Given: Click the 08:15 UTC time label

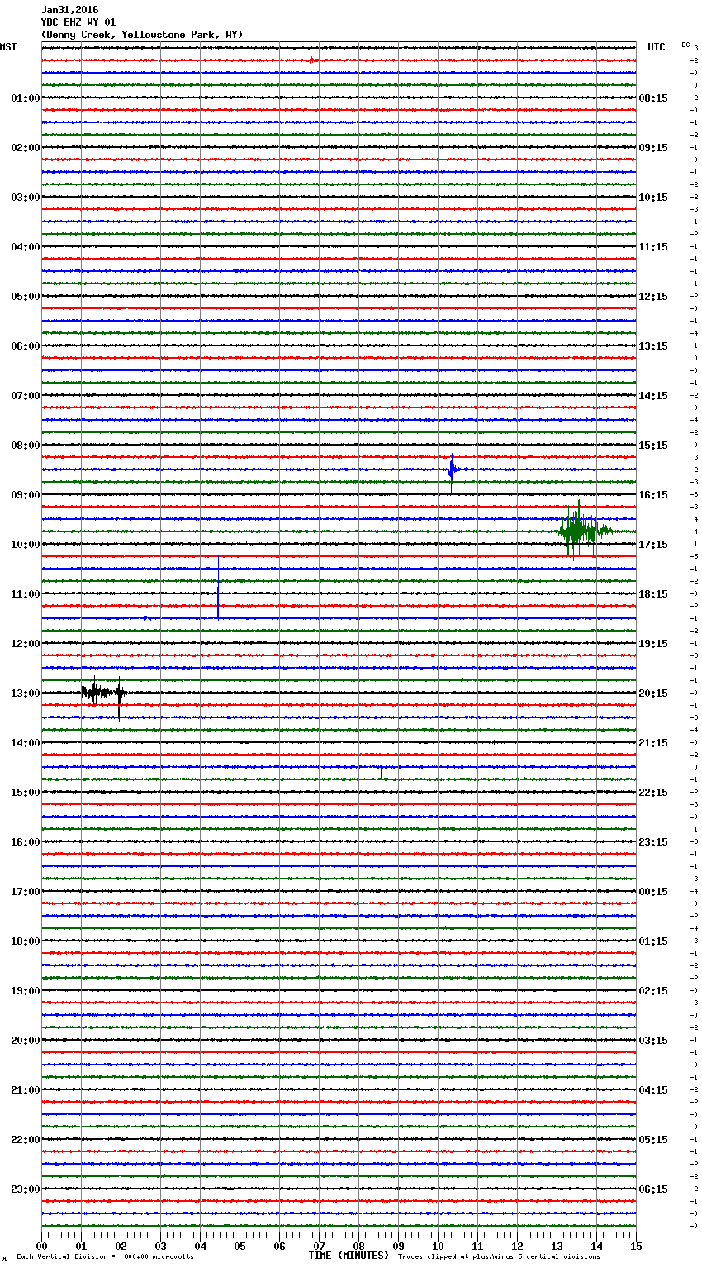Looking at the screenshot, I should (x=653, y=98).
